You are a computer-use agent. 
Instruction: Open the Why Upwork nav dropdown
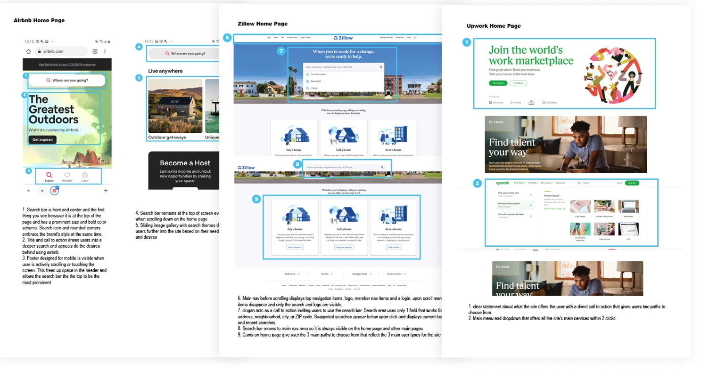tap(547, 183)
